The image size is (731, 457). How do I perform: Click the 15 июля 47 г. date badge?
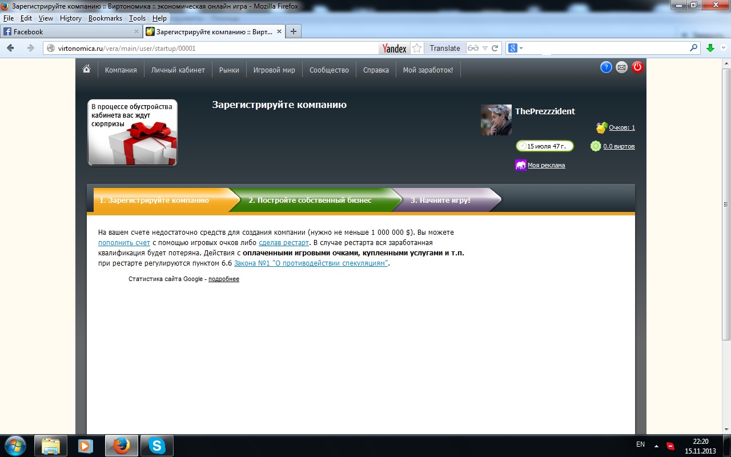(545, 146)
